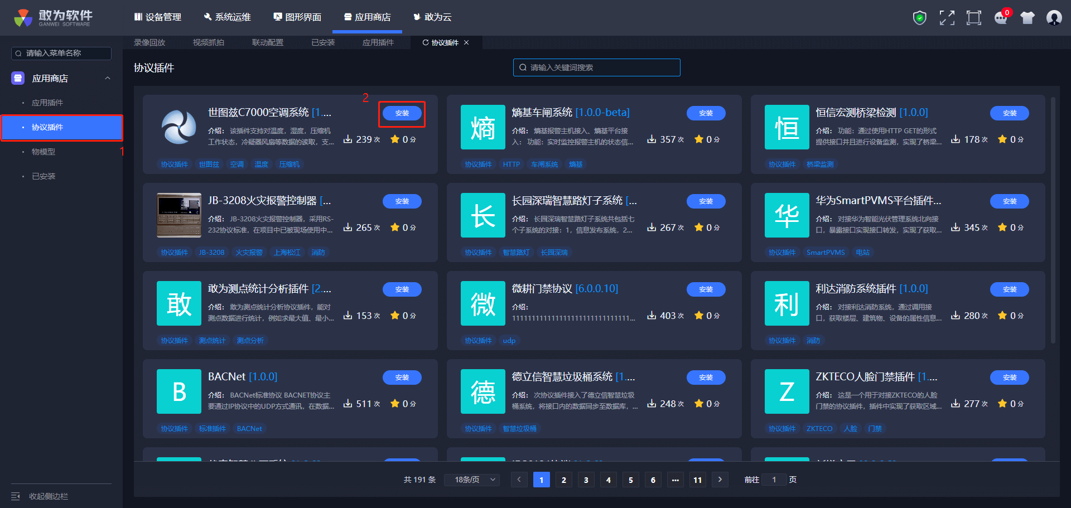1071x508 pixels.
Task: Install the ZKTECO人脸门禁插件
Action: [x=1010, y=378]
